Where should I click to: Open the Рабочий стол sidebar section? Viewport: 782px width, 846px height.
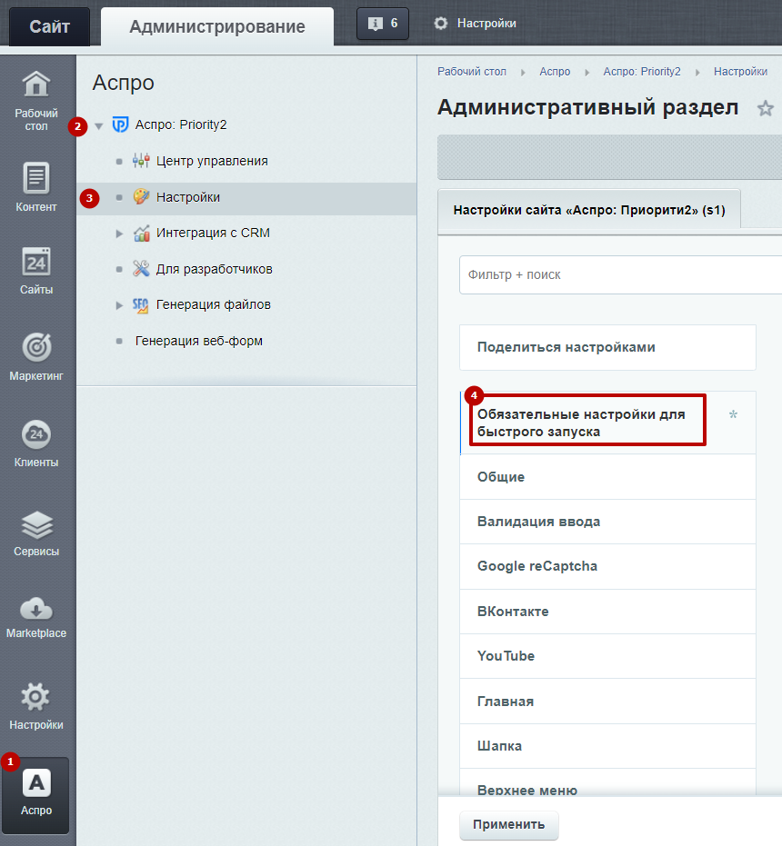36,101
